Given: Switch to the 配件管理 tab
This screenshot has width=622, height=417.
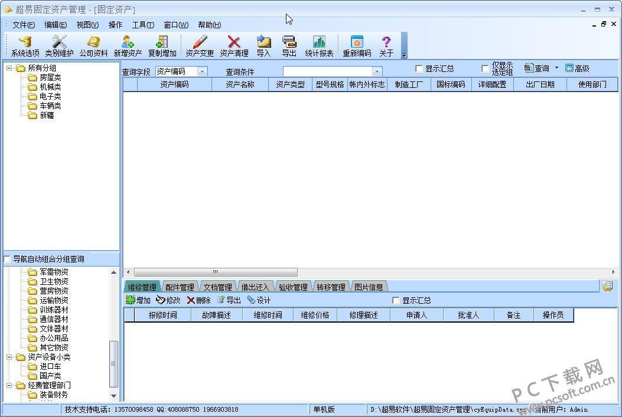Looking at the screenshot, I should [x=180, y=287].
